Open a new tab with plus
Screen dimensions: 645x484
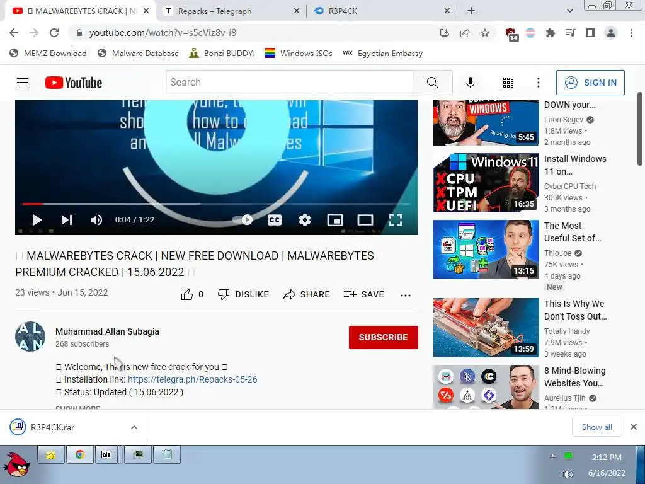click(x=471, y=11)
